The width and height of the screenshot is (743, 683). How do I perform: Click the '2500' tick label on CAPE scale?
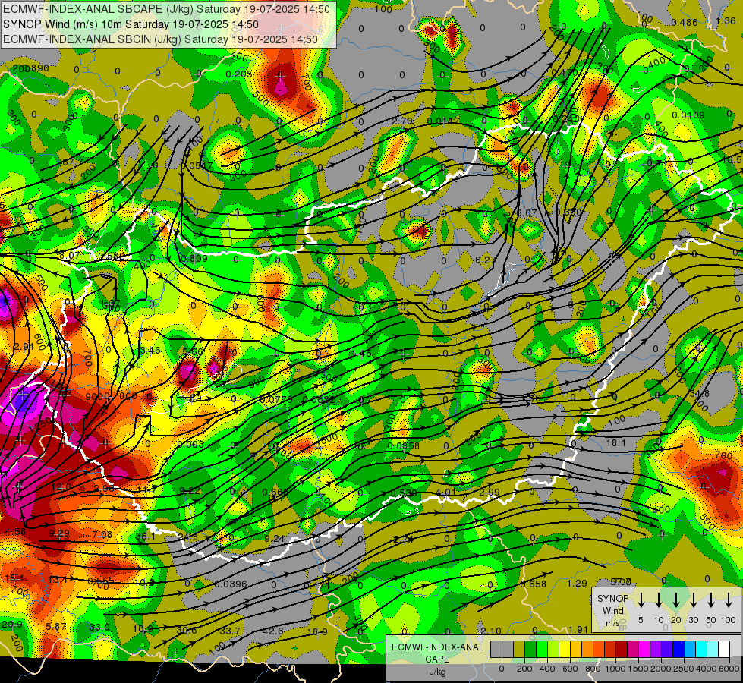pos(683,669)
